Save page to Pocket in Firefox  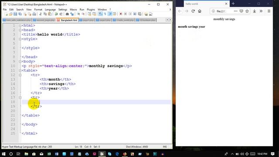(x=241, y=11)
